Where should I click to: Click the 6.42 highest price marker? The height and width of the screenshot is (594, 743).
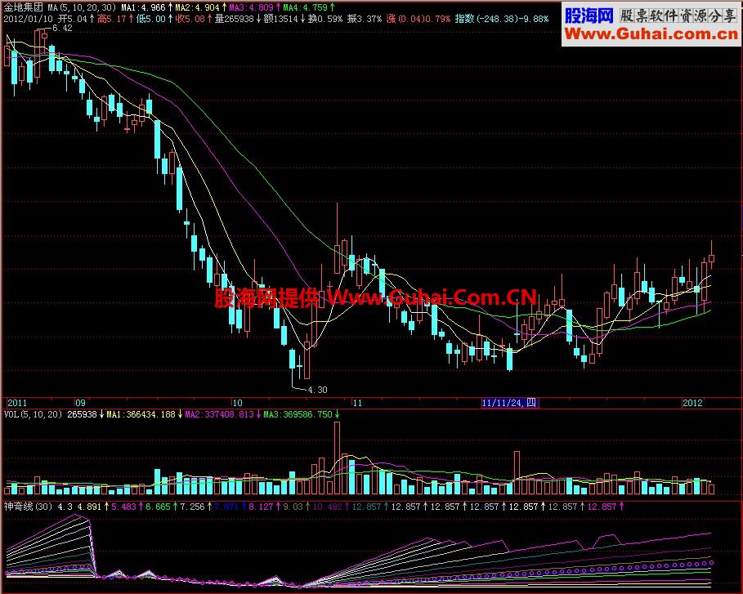[x=63, y=28]
